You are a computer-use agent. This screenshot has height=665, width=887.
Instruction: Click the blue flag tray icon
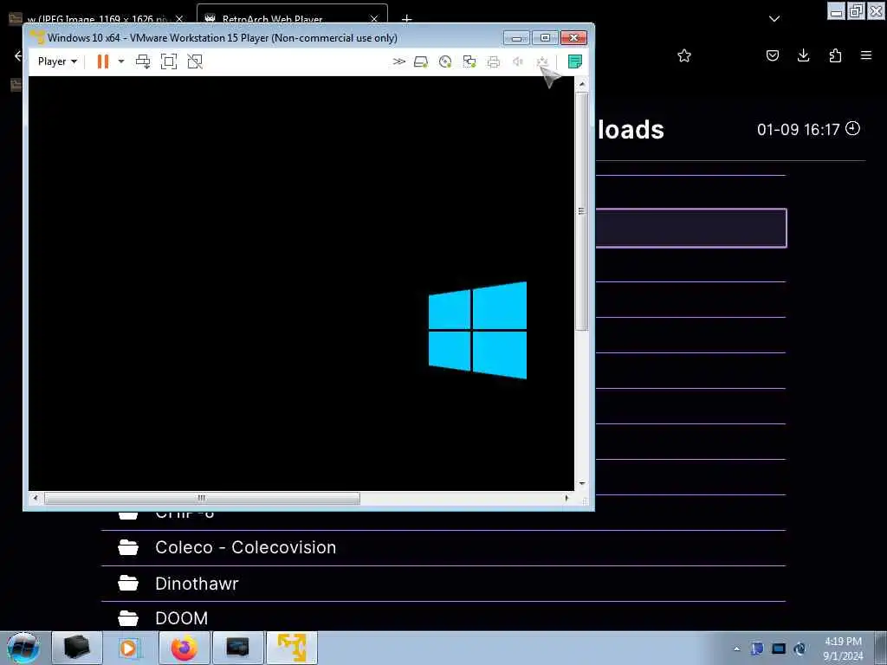[x=757, y=649]
